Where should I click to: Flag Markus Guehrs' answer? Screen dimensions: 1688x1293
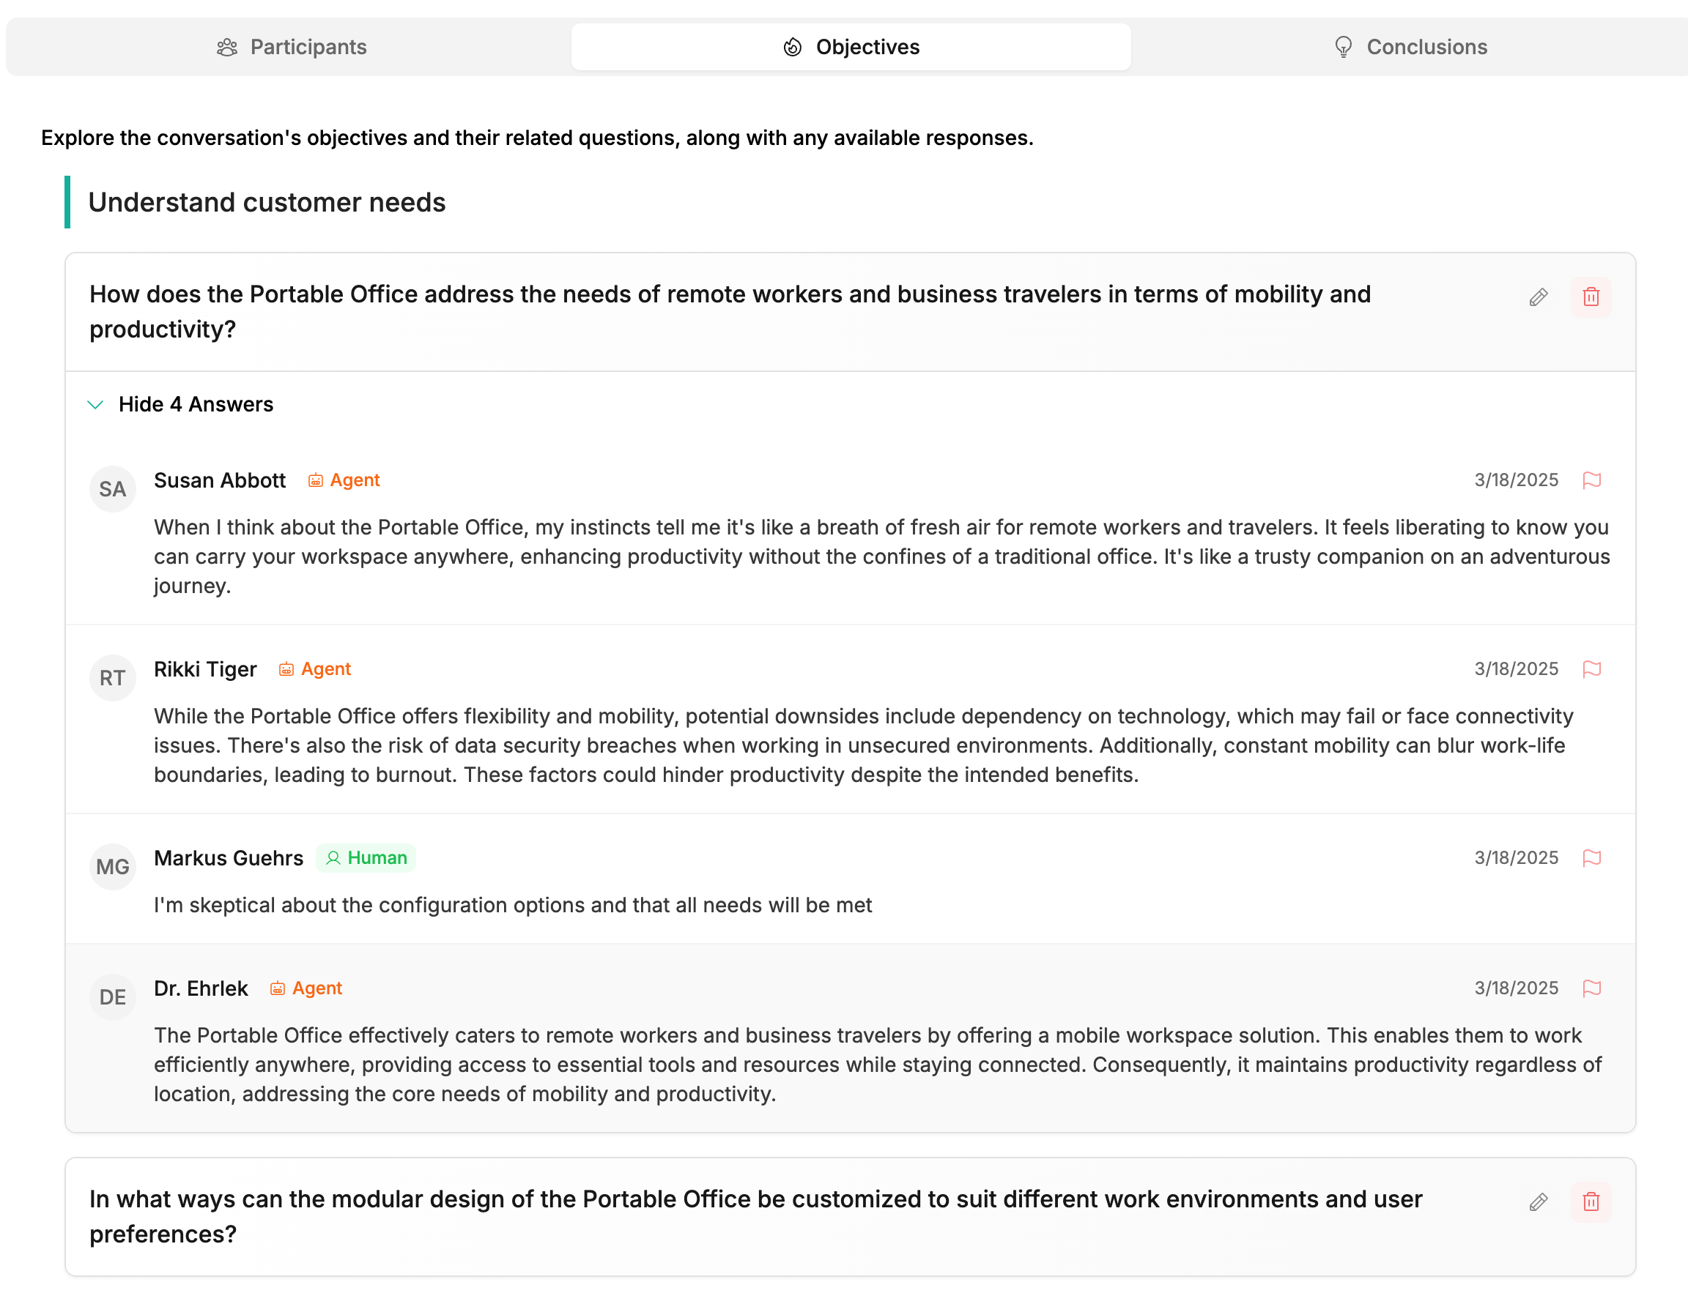pos(1591,857)
